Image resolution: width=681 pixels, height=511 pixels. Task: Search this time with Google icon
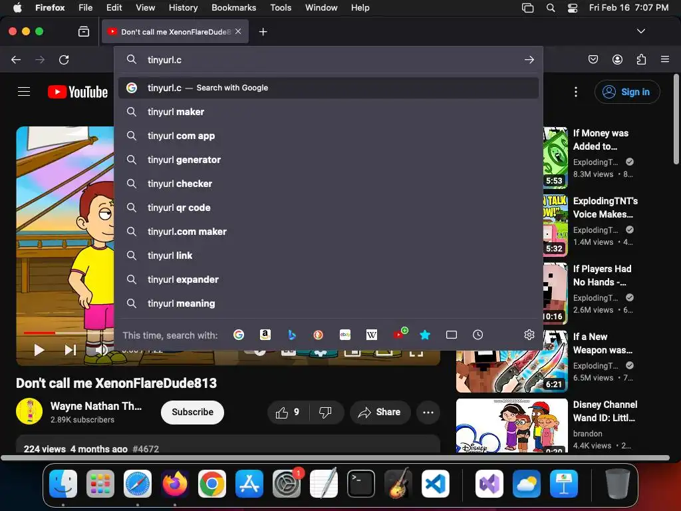[x=239, y=335]
